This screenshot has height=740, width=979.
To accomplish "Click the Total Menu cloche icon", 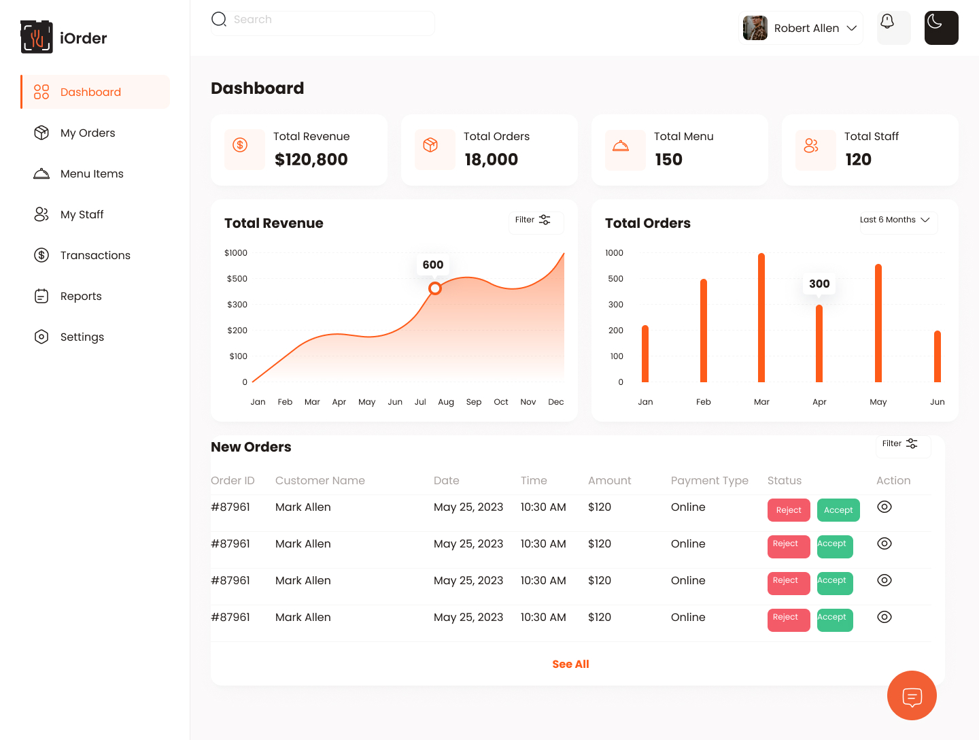I will [x=621, y=146].
